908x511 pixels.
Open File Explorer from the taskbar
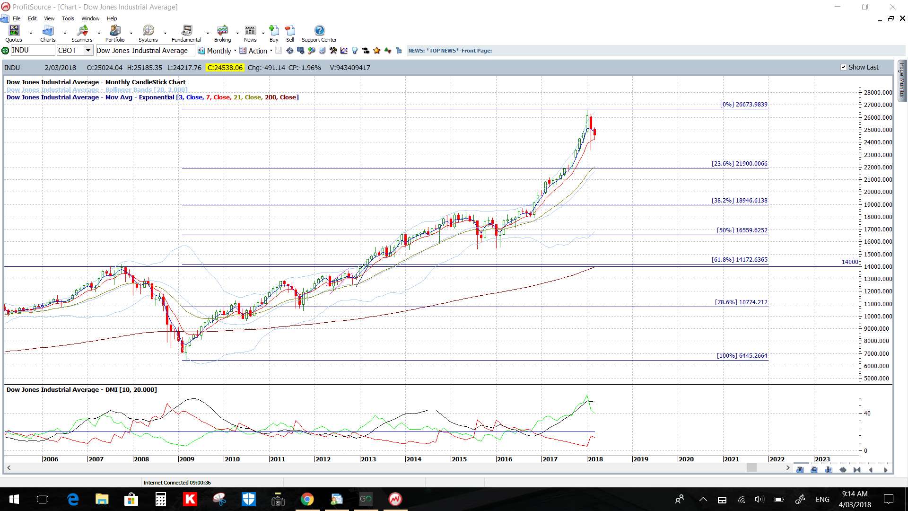click(x=102, y=499)
